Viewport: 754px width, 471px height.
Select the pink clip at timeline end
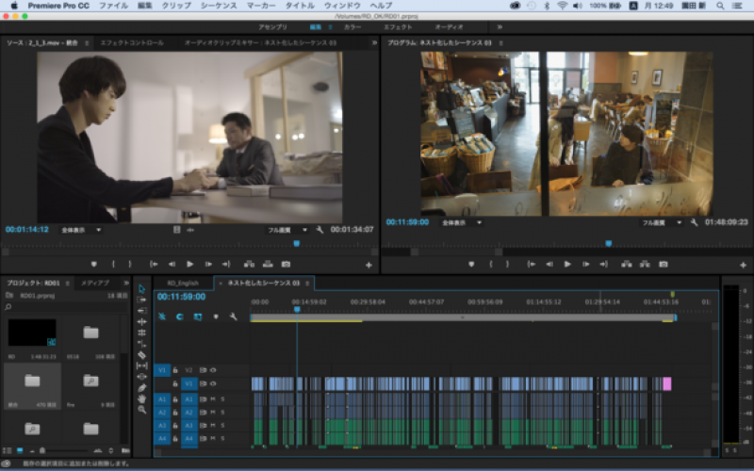pos(667,383)
